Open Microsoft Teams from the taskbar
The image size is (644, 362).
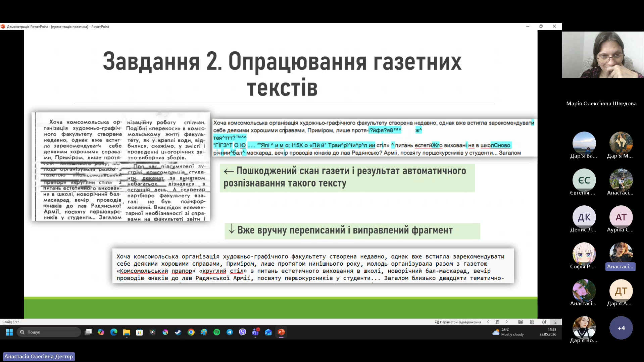255,332
